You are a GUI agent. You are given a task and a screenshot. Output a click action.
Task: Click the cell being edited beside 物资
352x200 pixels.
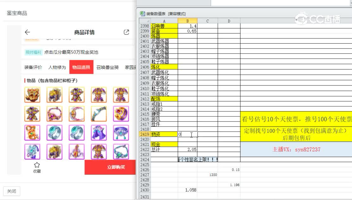pos(187,134)
